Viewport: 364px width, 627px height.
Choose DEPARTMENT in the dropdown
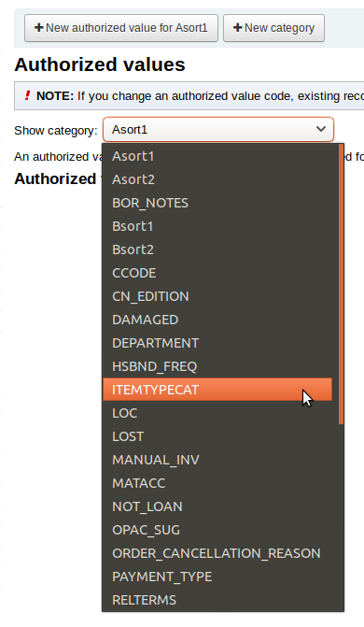click(217, 343)
